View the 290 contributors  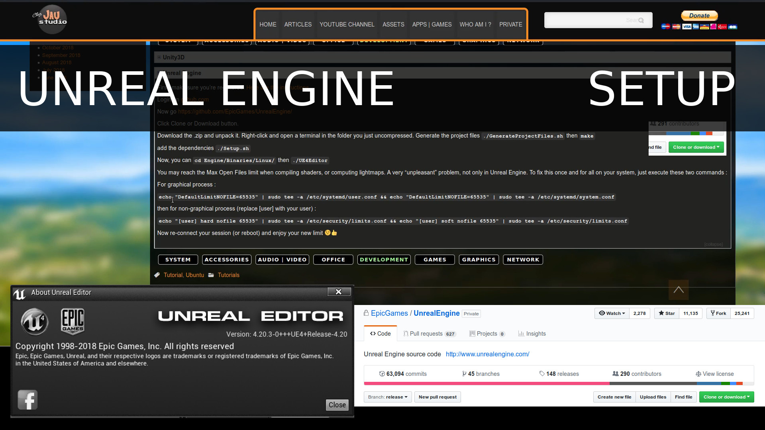point(637,374)
